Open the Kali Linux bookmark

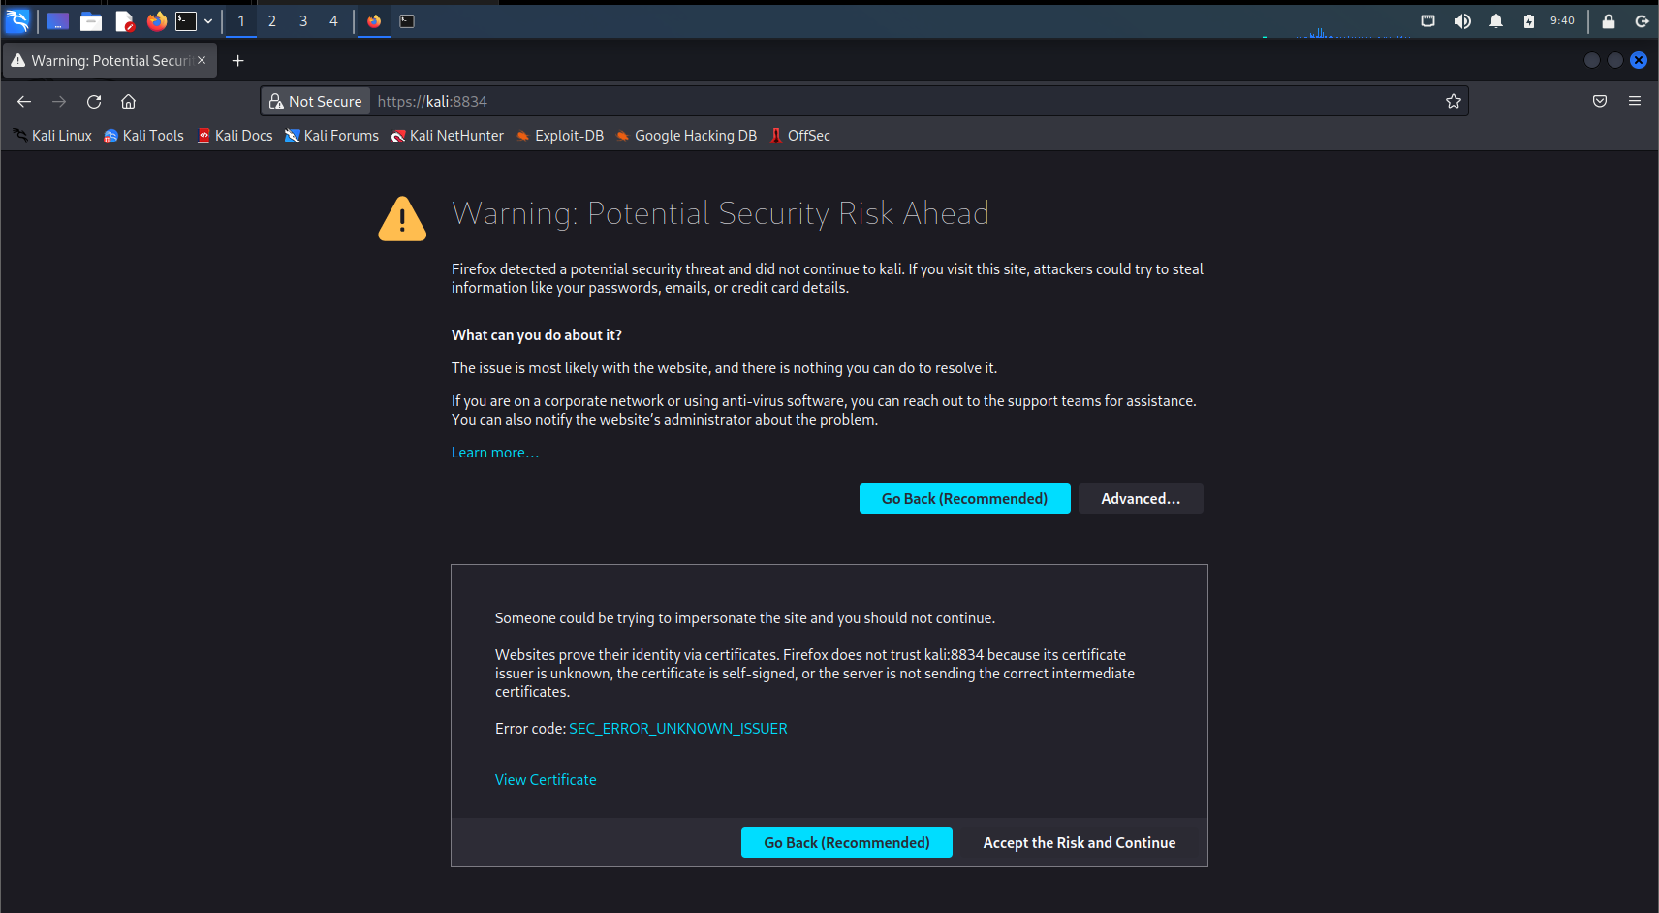[x=52, y=136]
